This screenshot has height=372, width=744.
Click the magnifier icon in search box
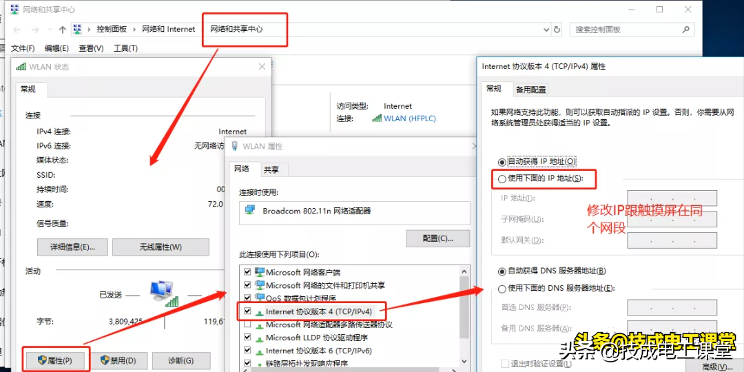pyautogui.click(x=686, y=30)
